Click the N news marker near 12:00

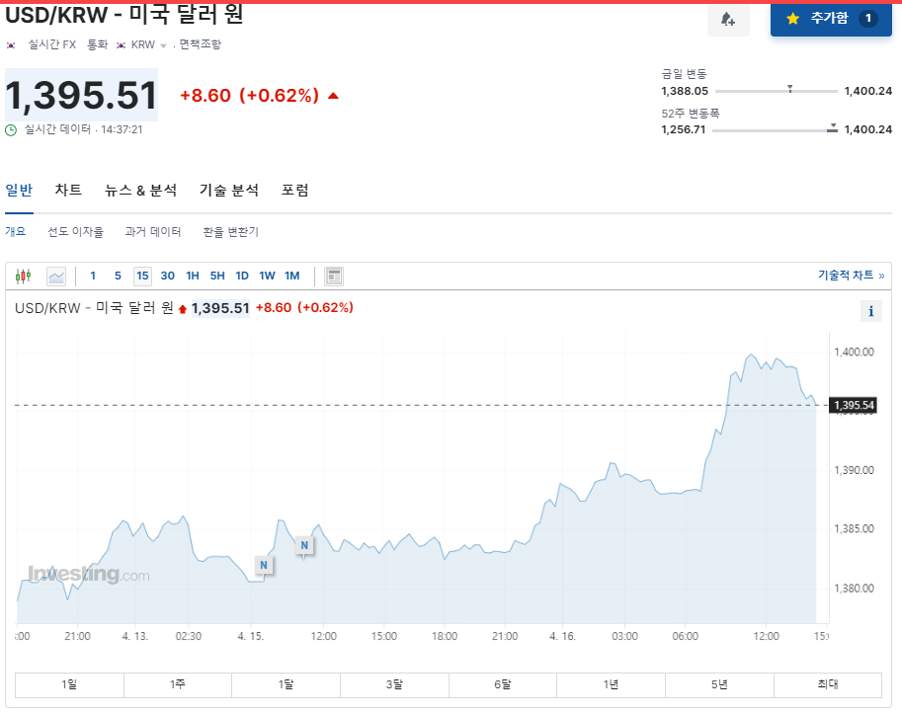pyautogui.click(x=304, y=545)
